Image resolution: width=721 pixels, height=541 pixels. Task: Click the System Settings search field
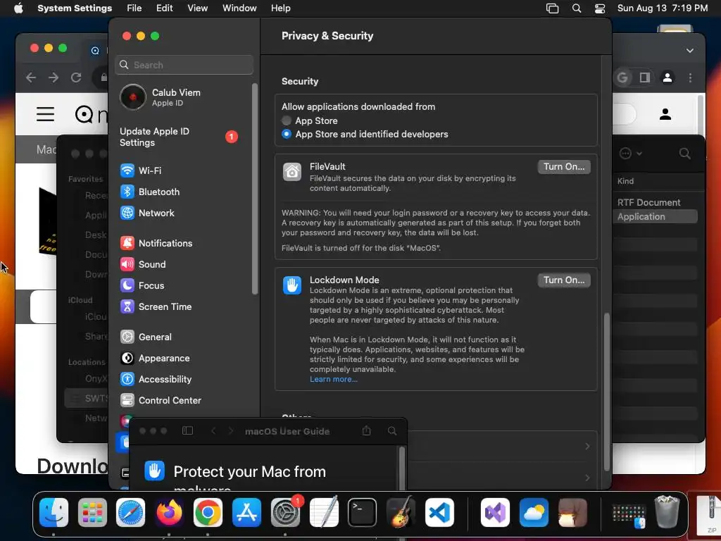point(184,65)
